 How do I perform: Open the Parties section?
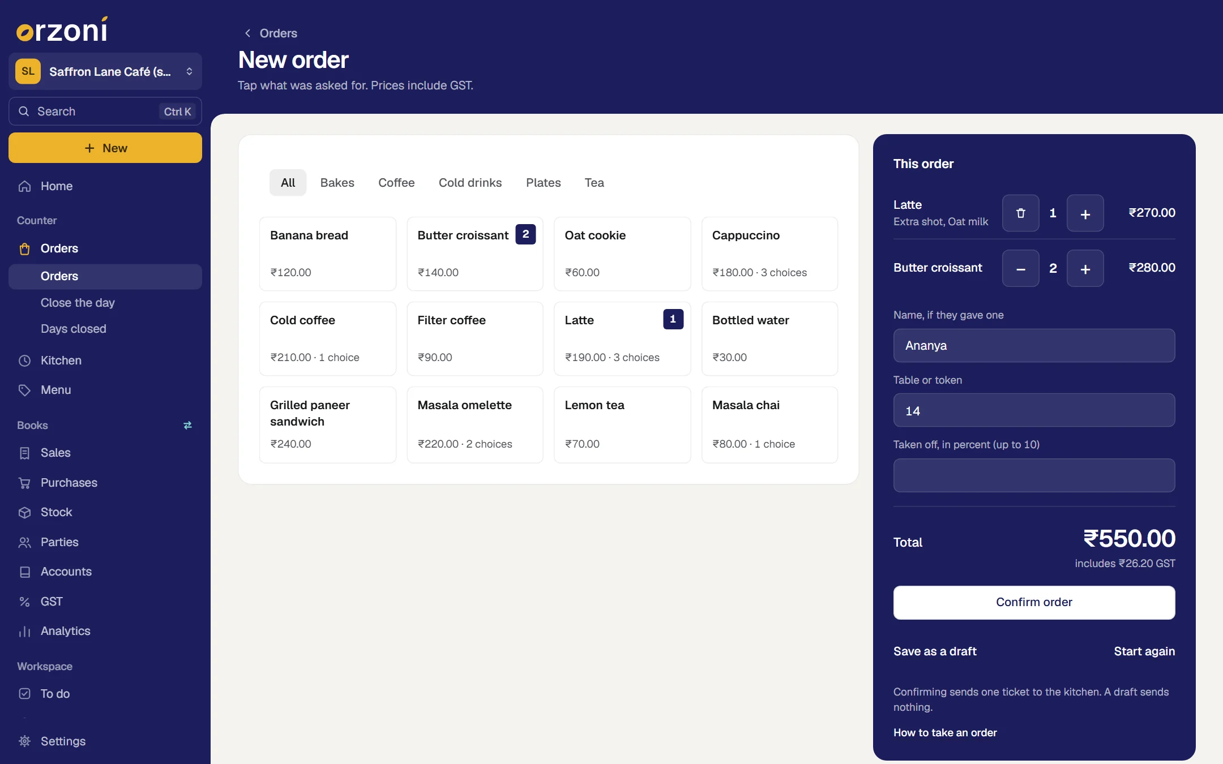point(105,542)
